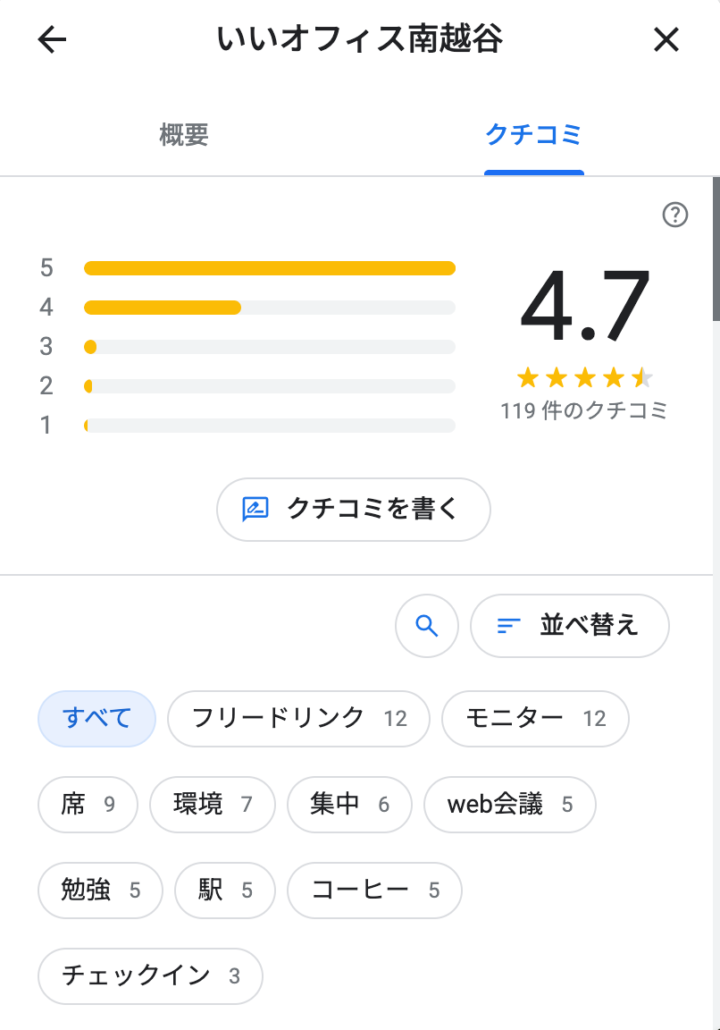Select the すべて filter chip
Screen dimensions: 720x1030
coord(96,719)
